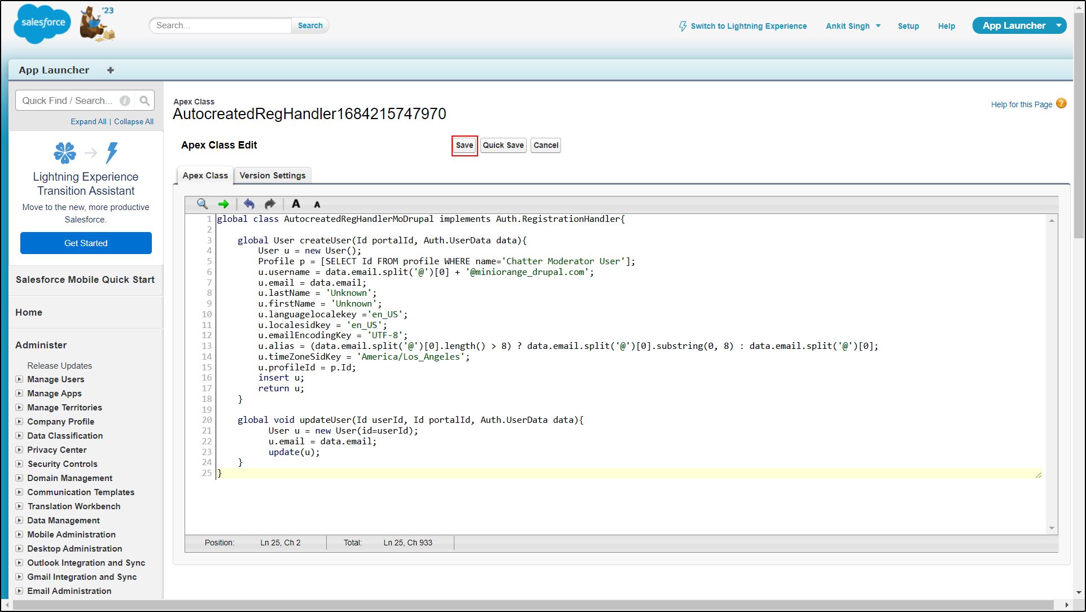Click the Quick Save button
The width and height of the screenshot is (1086, 612).
point(503,145)
